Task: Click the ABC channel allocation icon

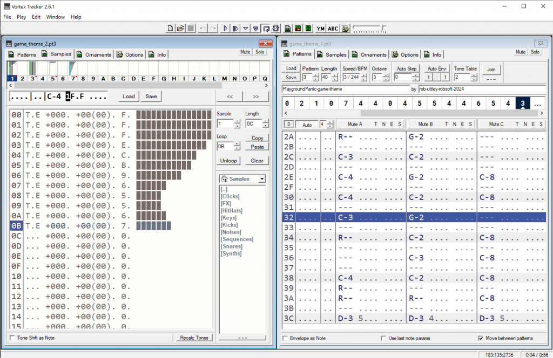Action: [333, 28]
